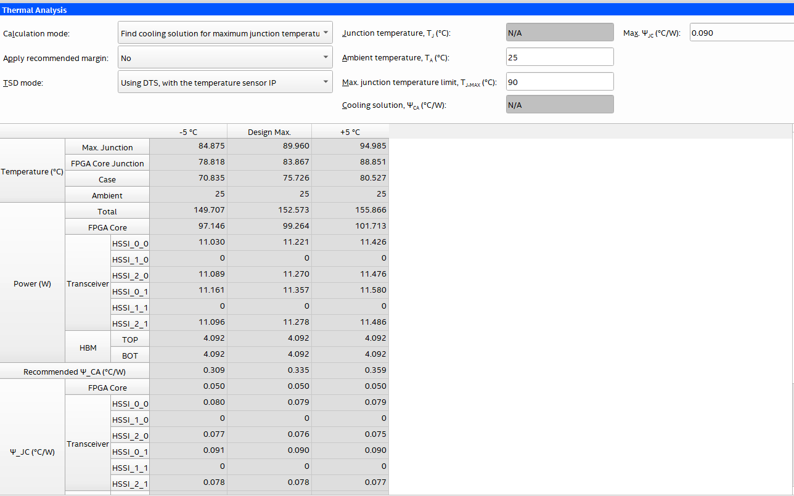794x496 pixels.
Task: Select the Design Max. column header
Action: pos(269,132)
